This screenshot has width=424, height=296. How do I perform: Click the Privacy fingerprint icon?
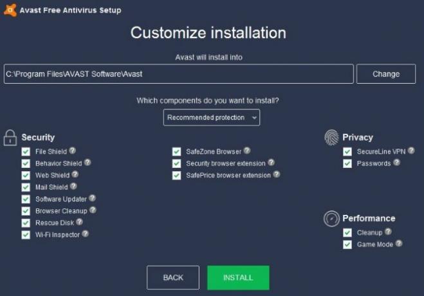click(331, 137)
